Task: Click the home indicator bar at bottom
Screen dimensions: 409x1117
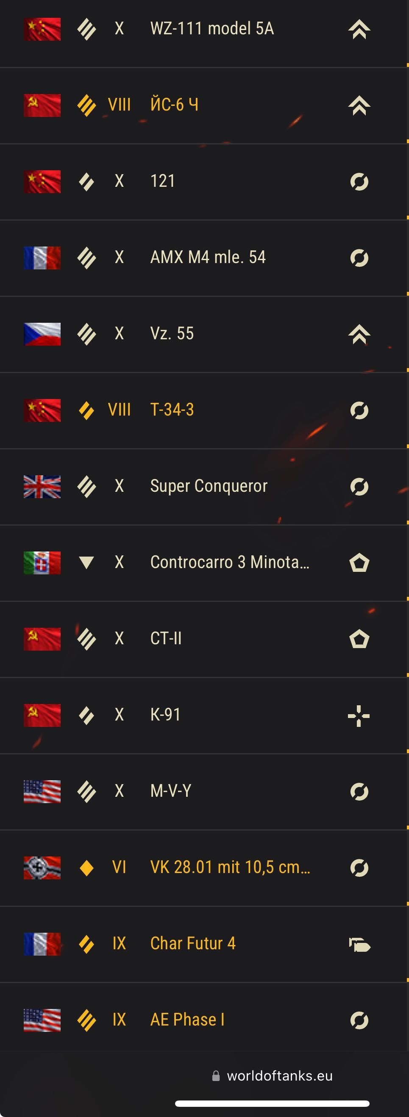Action: (x=273, y=1103)
